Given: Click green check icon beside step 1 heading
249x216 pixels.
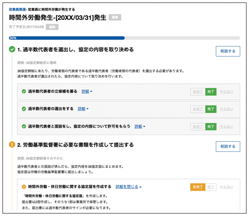Looking at the screenshot, I should (12, 50).
